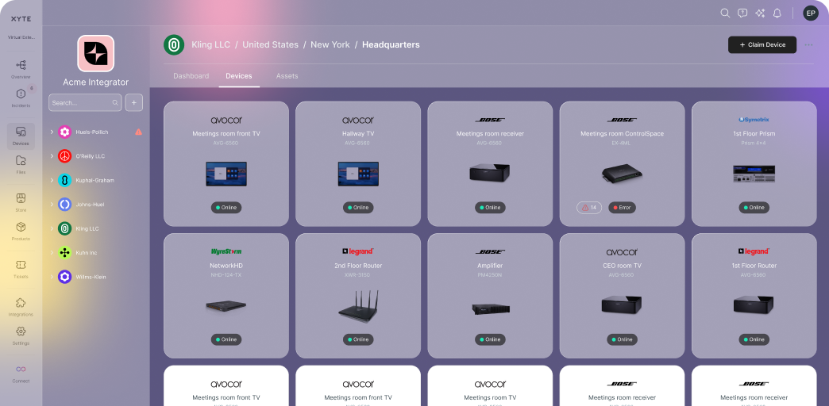
Task: Open the NetworkHD device card
Action: 226,296
